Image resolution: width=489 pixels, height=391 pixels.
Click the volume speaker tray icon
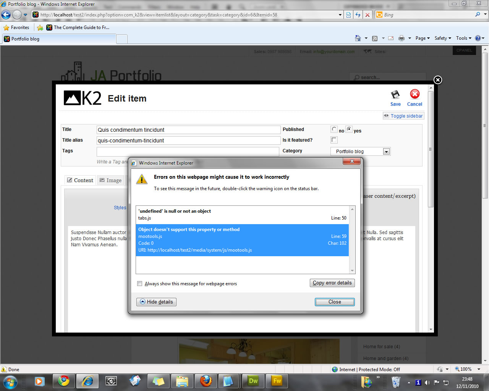click(427, 382)
